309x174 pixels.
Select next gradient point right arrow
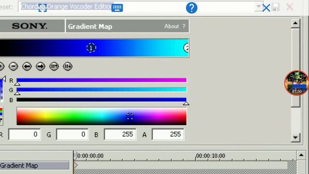pyautogui.click(x=41, y=66)
